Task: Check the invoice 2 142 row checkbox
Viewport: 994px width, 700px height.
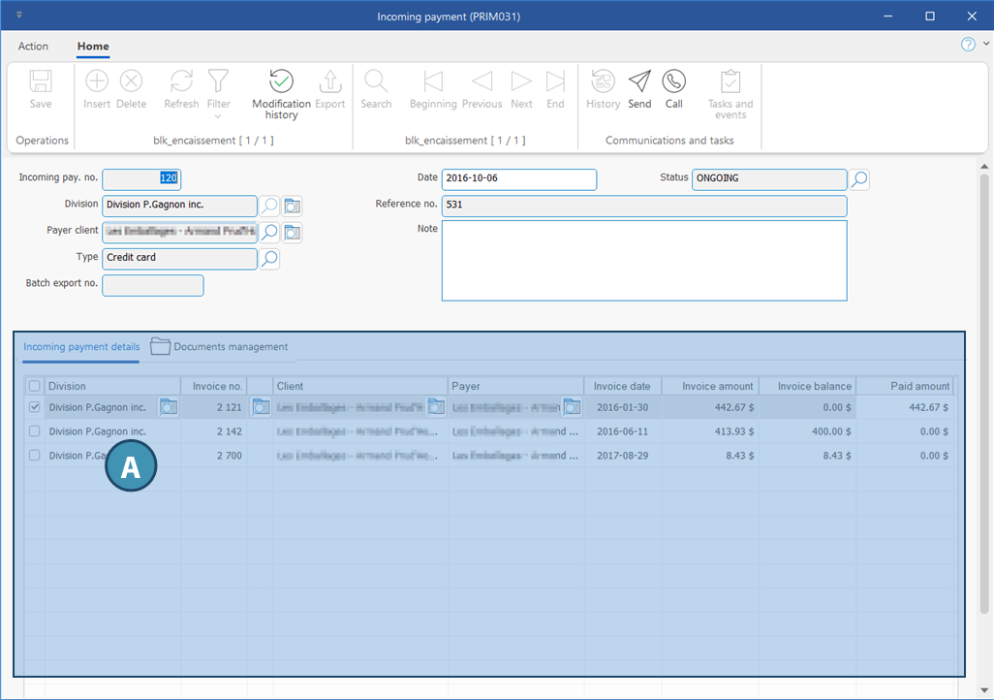Action: [35, 431]
